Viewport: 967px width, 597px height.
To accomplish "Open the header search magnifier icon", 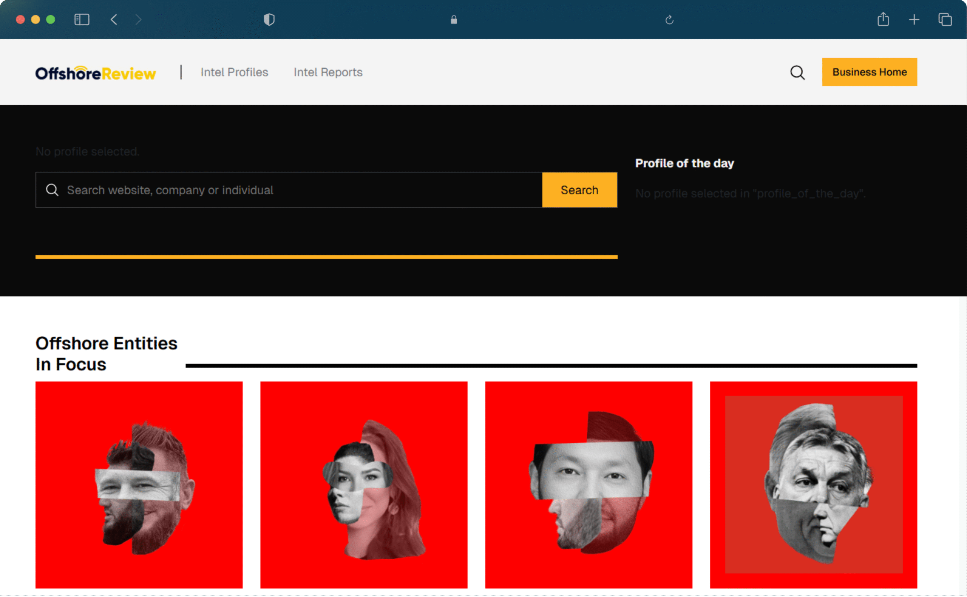I will 797,73.
